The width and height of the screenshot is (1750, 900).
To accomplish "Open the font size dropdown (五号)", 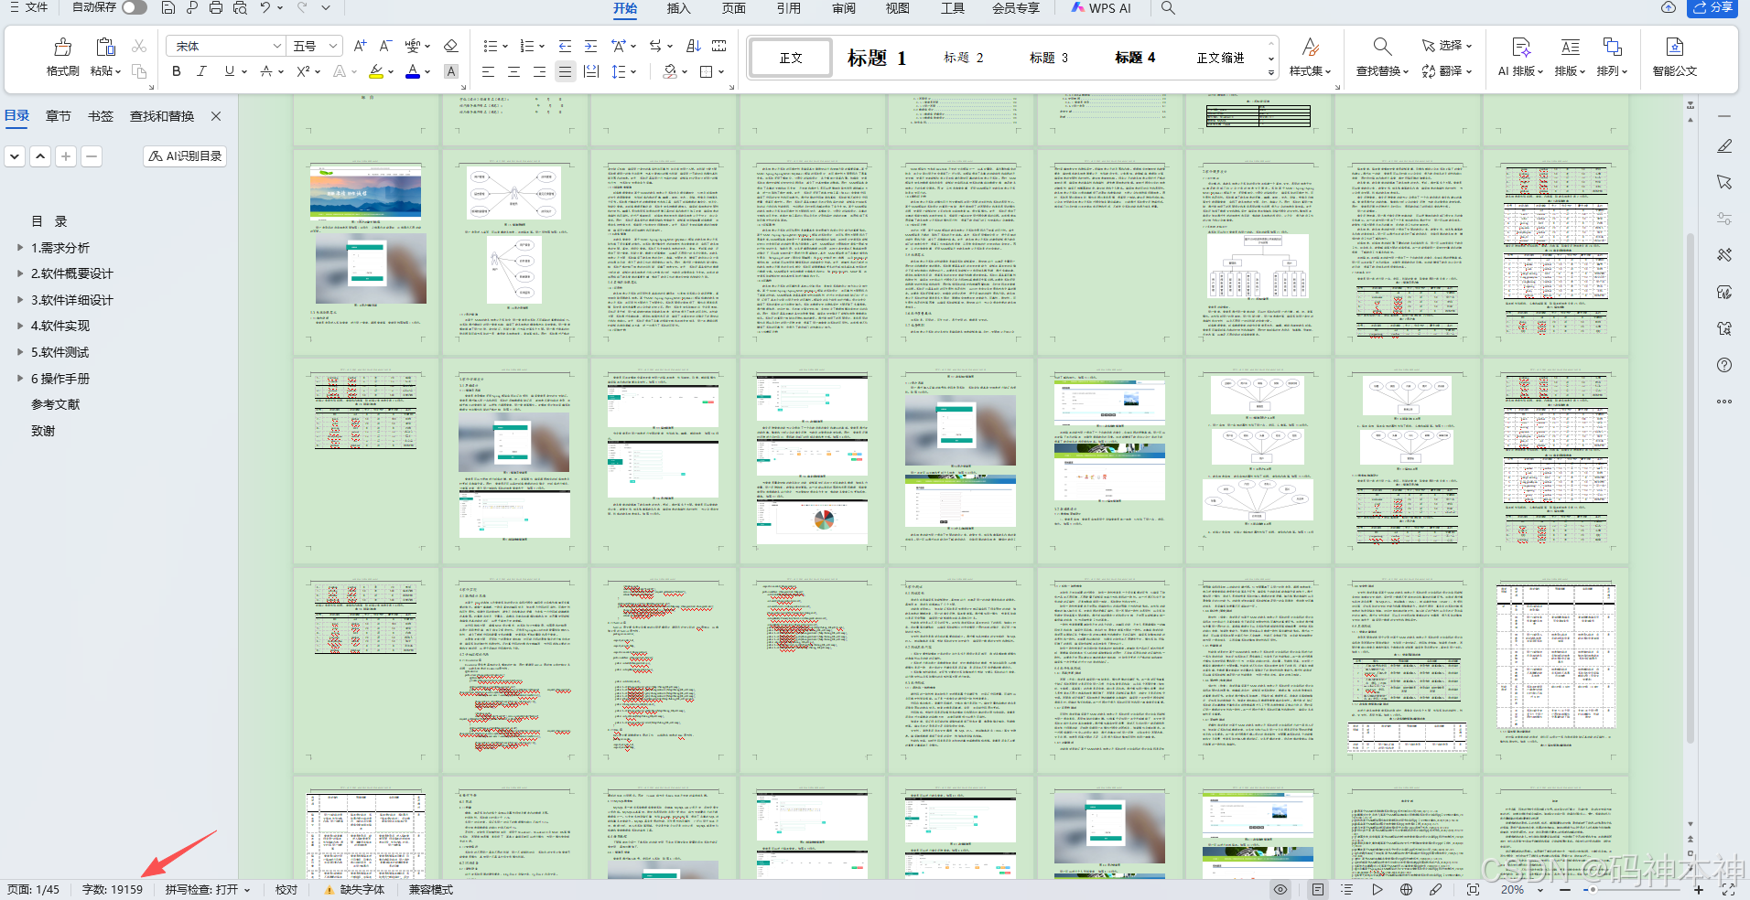I will (x=334, y=46).
